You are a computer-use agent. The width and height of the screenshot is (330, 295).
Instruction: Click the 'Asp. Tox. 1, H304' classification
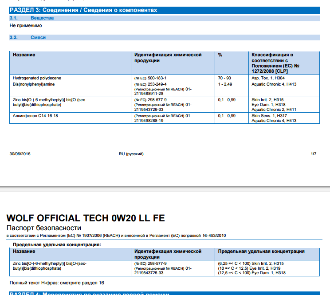coord(268,78)
